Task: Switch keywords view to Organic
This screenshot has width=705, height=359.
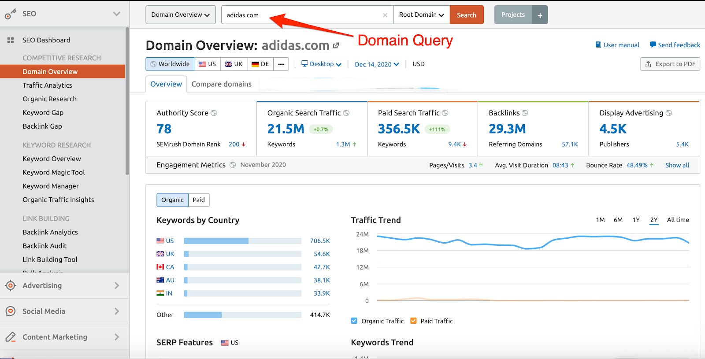Action: [172, 200]
